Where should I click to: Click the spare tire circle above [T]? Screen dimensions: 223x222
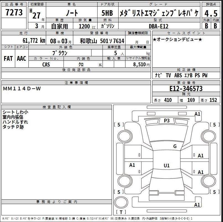tap(121, 202)
